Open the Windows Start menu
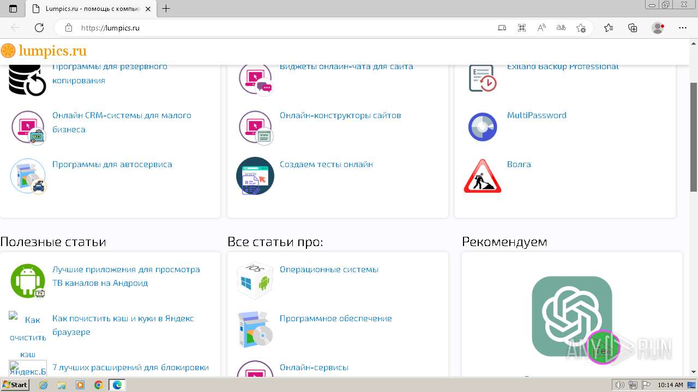The height and width of the screenshot is (392, 698). (15, 384)
